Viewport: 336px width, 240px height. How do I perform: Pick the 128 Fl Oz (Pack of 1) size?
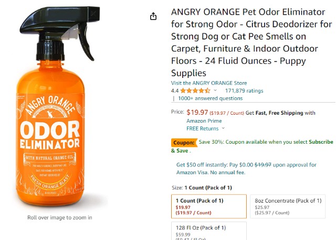[208, 232]
